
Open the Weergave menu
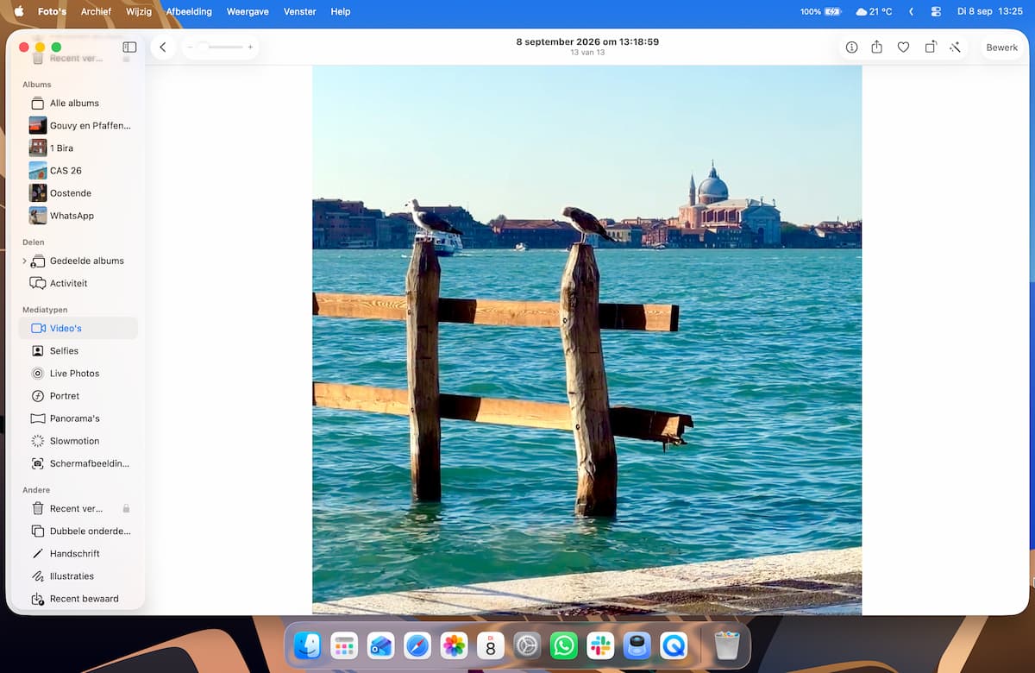click(x=248, y=11)
